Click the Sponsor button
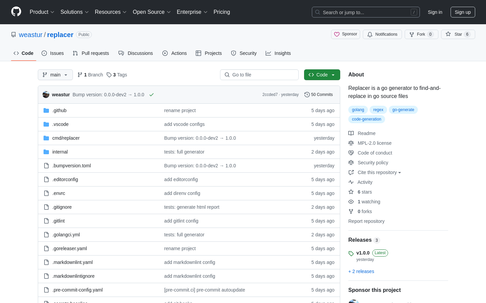The image size is (486, 303). click(346, 34)
